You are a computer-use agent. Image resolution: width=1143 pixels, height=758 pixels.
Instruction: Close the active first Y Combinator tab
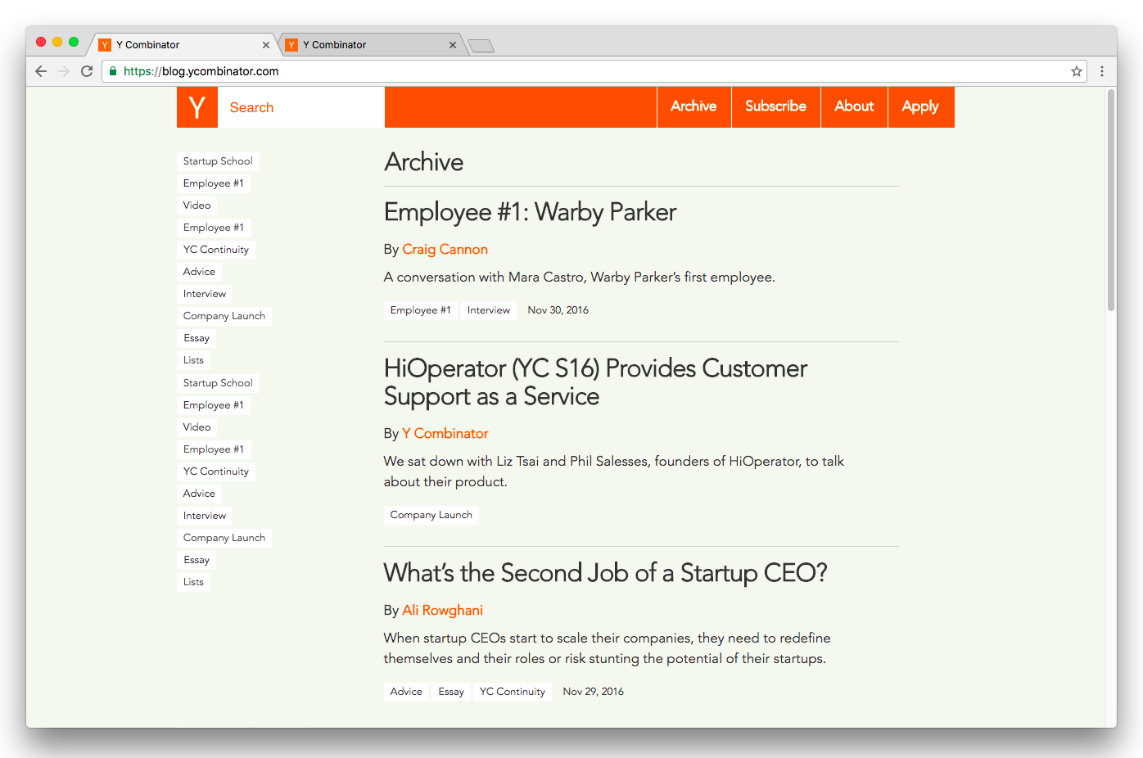click(266, 45)
